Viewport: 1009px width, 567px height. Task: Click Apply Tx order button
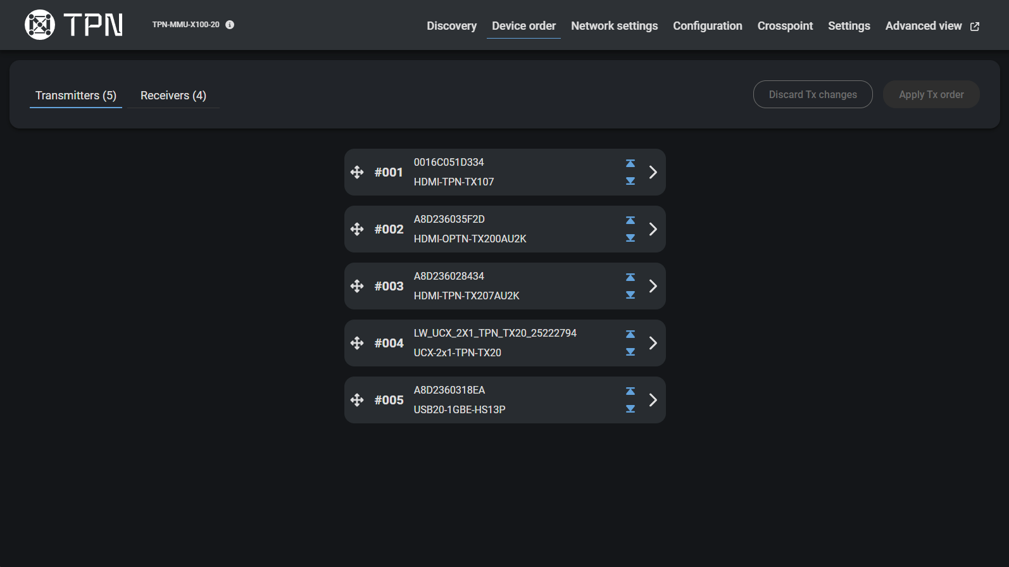click(x=931, y=94)
